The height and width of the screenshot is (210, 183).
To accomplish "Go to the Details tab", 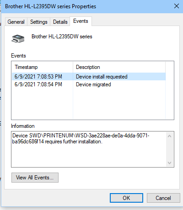I will [x=60, y=22].
